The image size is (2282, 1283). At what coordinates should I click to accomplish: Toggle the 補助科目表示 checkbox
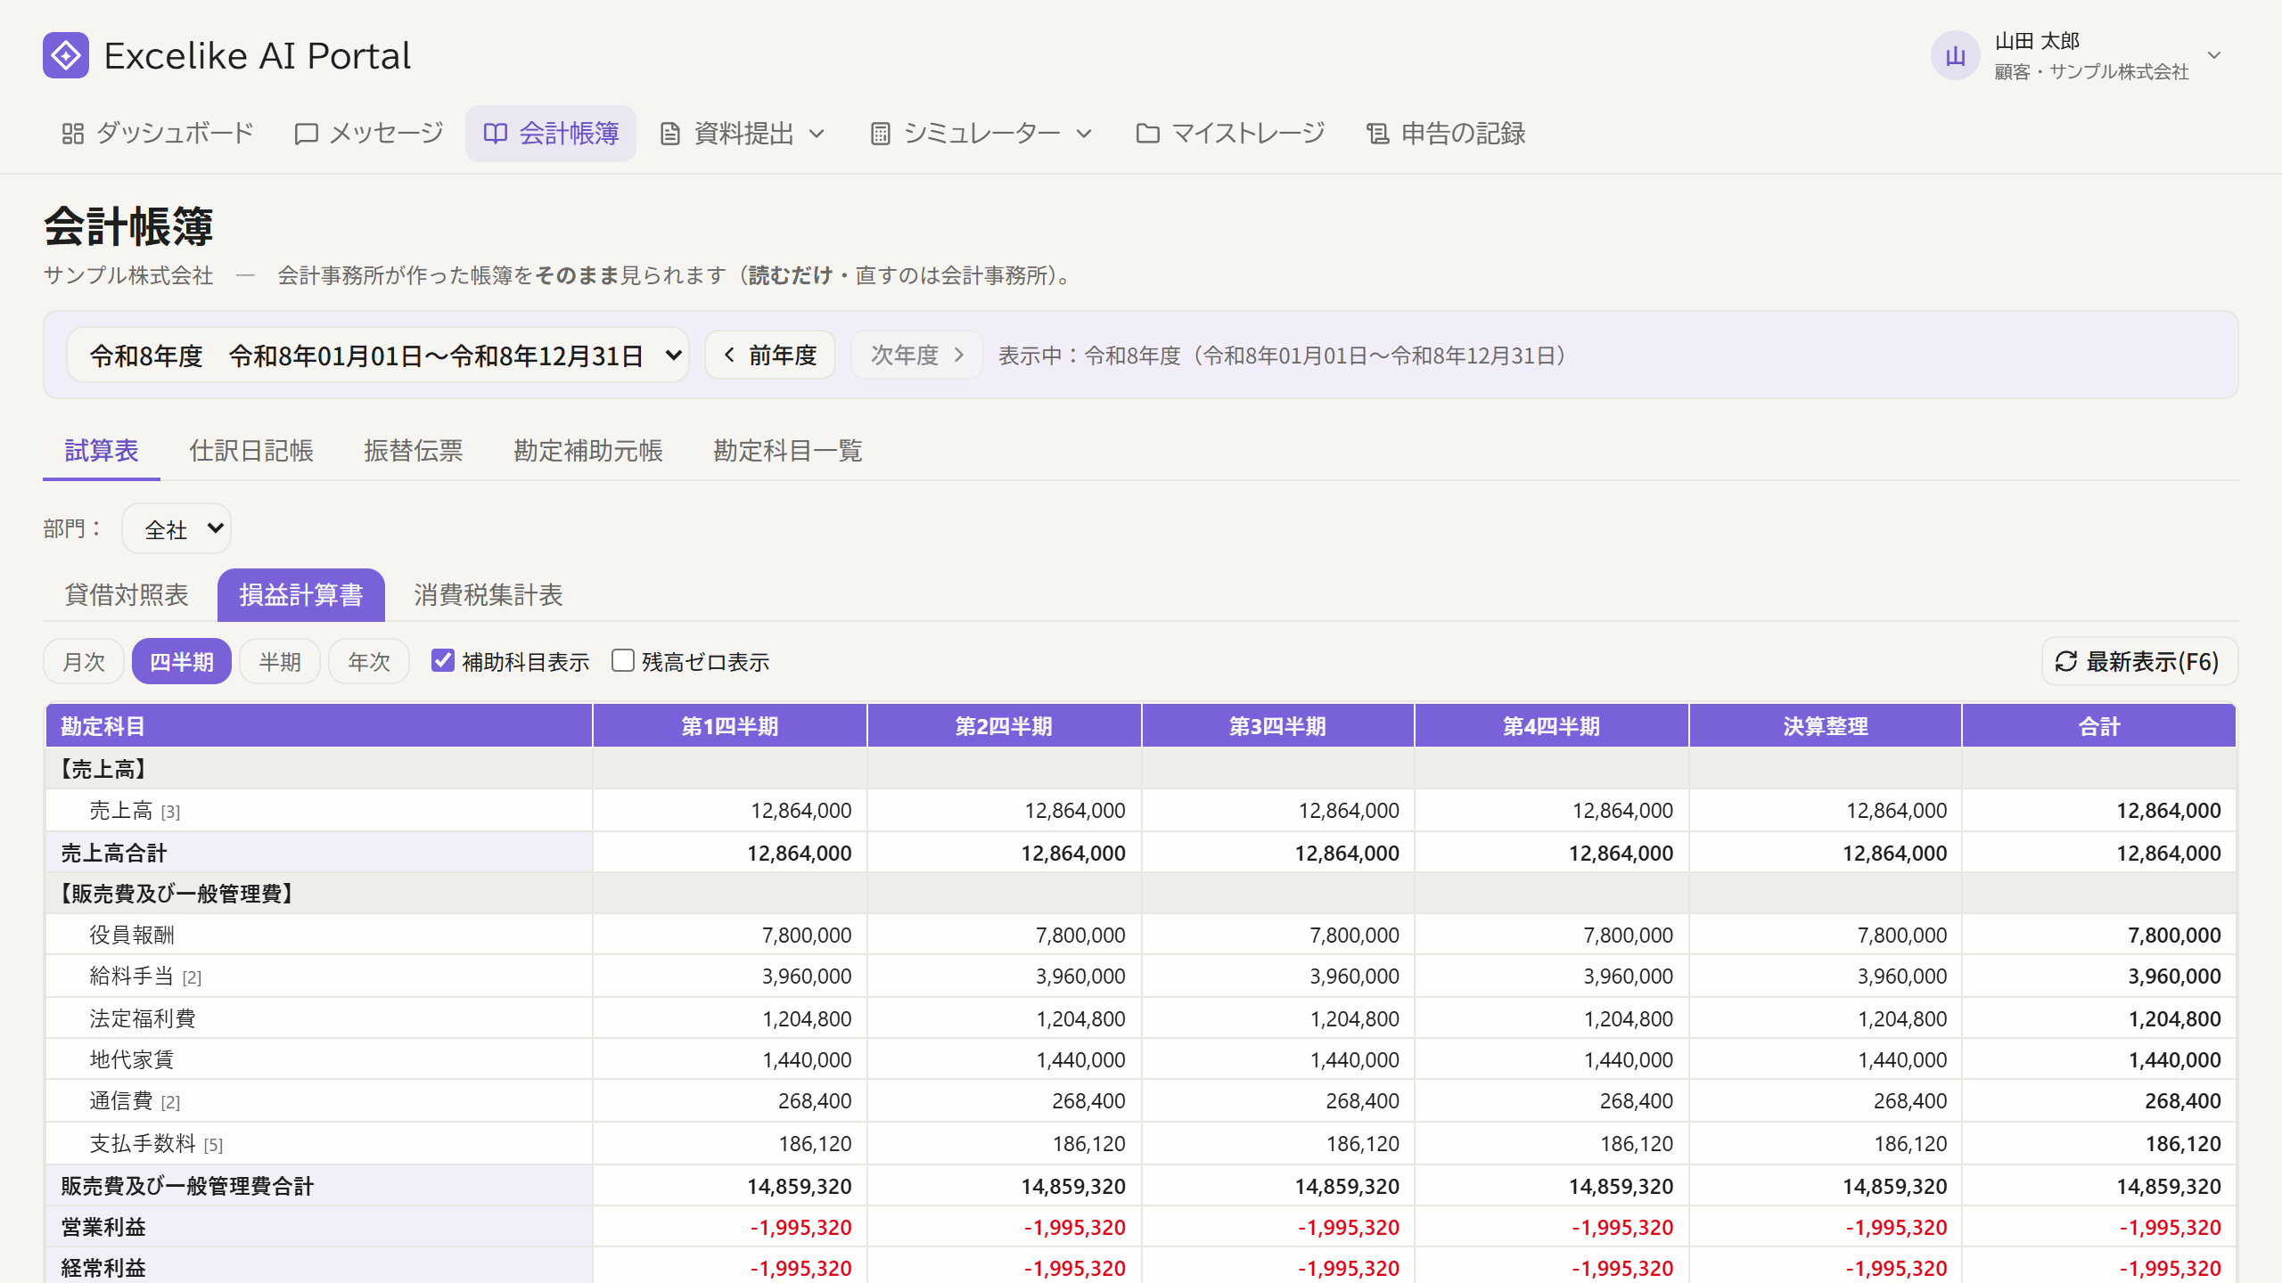point(443,660)
